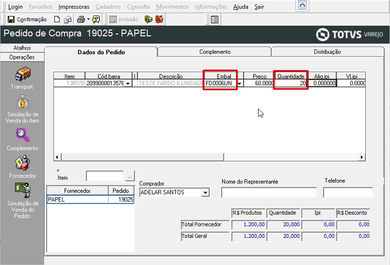Viewport: 390px width, 265px height.
Task: Click the Inclusão button label
Action: click(128, 19)
